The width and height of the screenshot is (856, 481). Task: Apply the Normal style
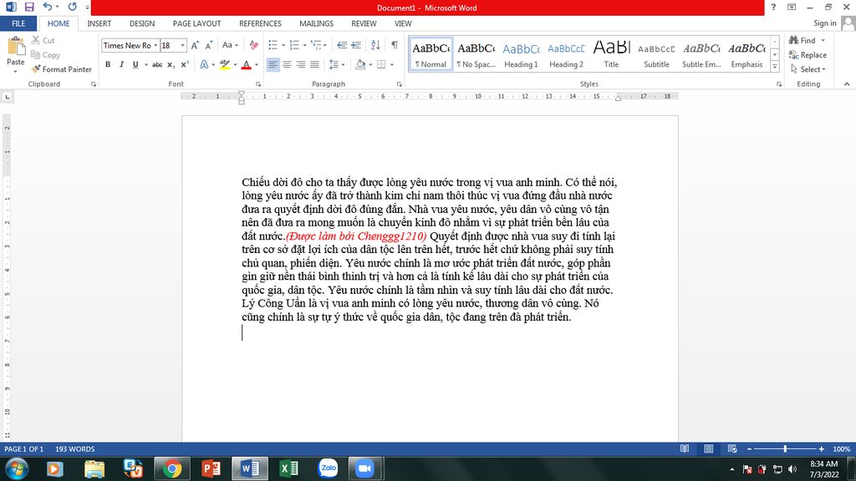(431, 54)
